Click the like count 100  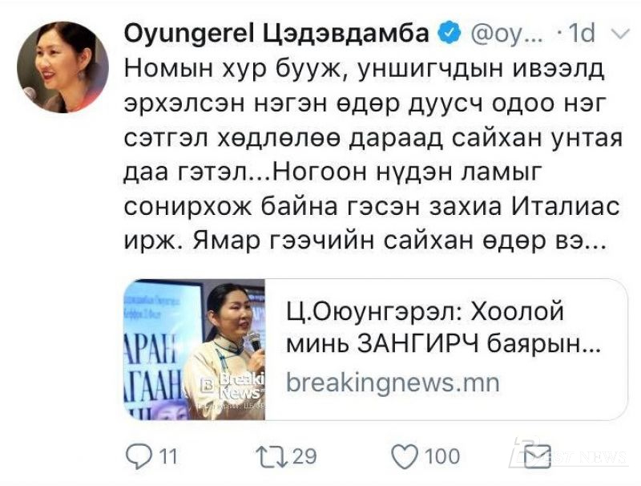click(442, 456)
